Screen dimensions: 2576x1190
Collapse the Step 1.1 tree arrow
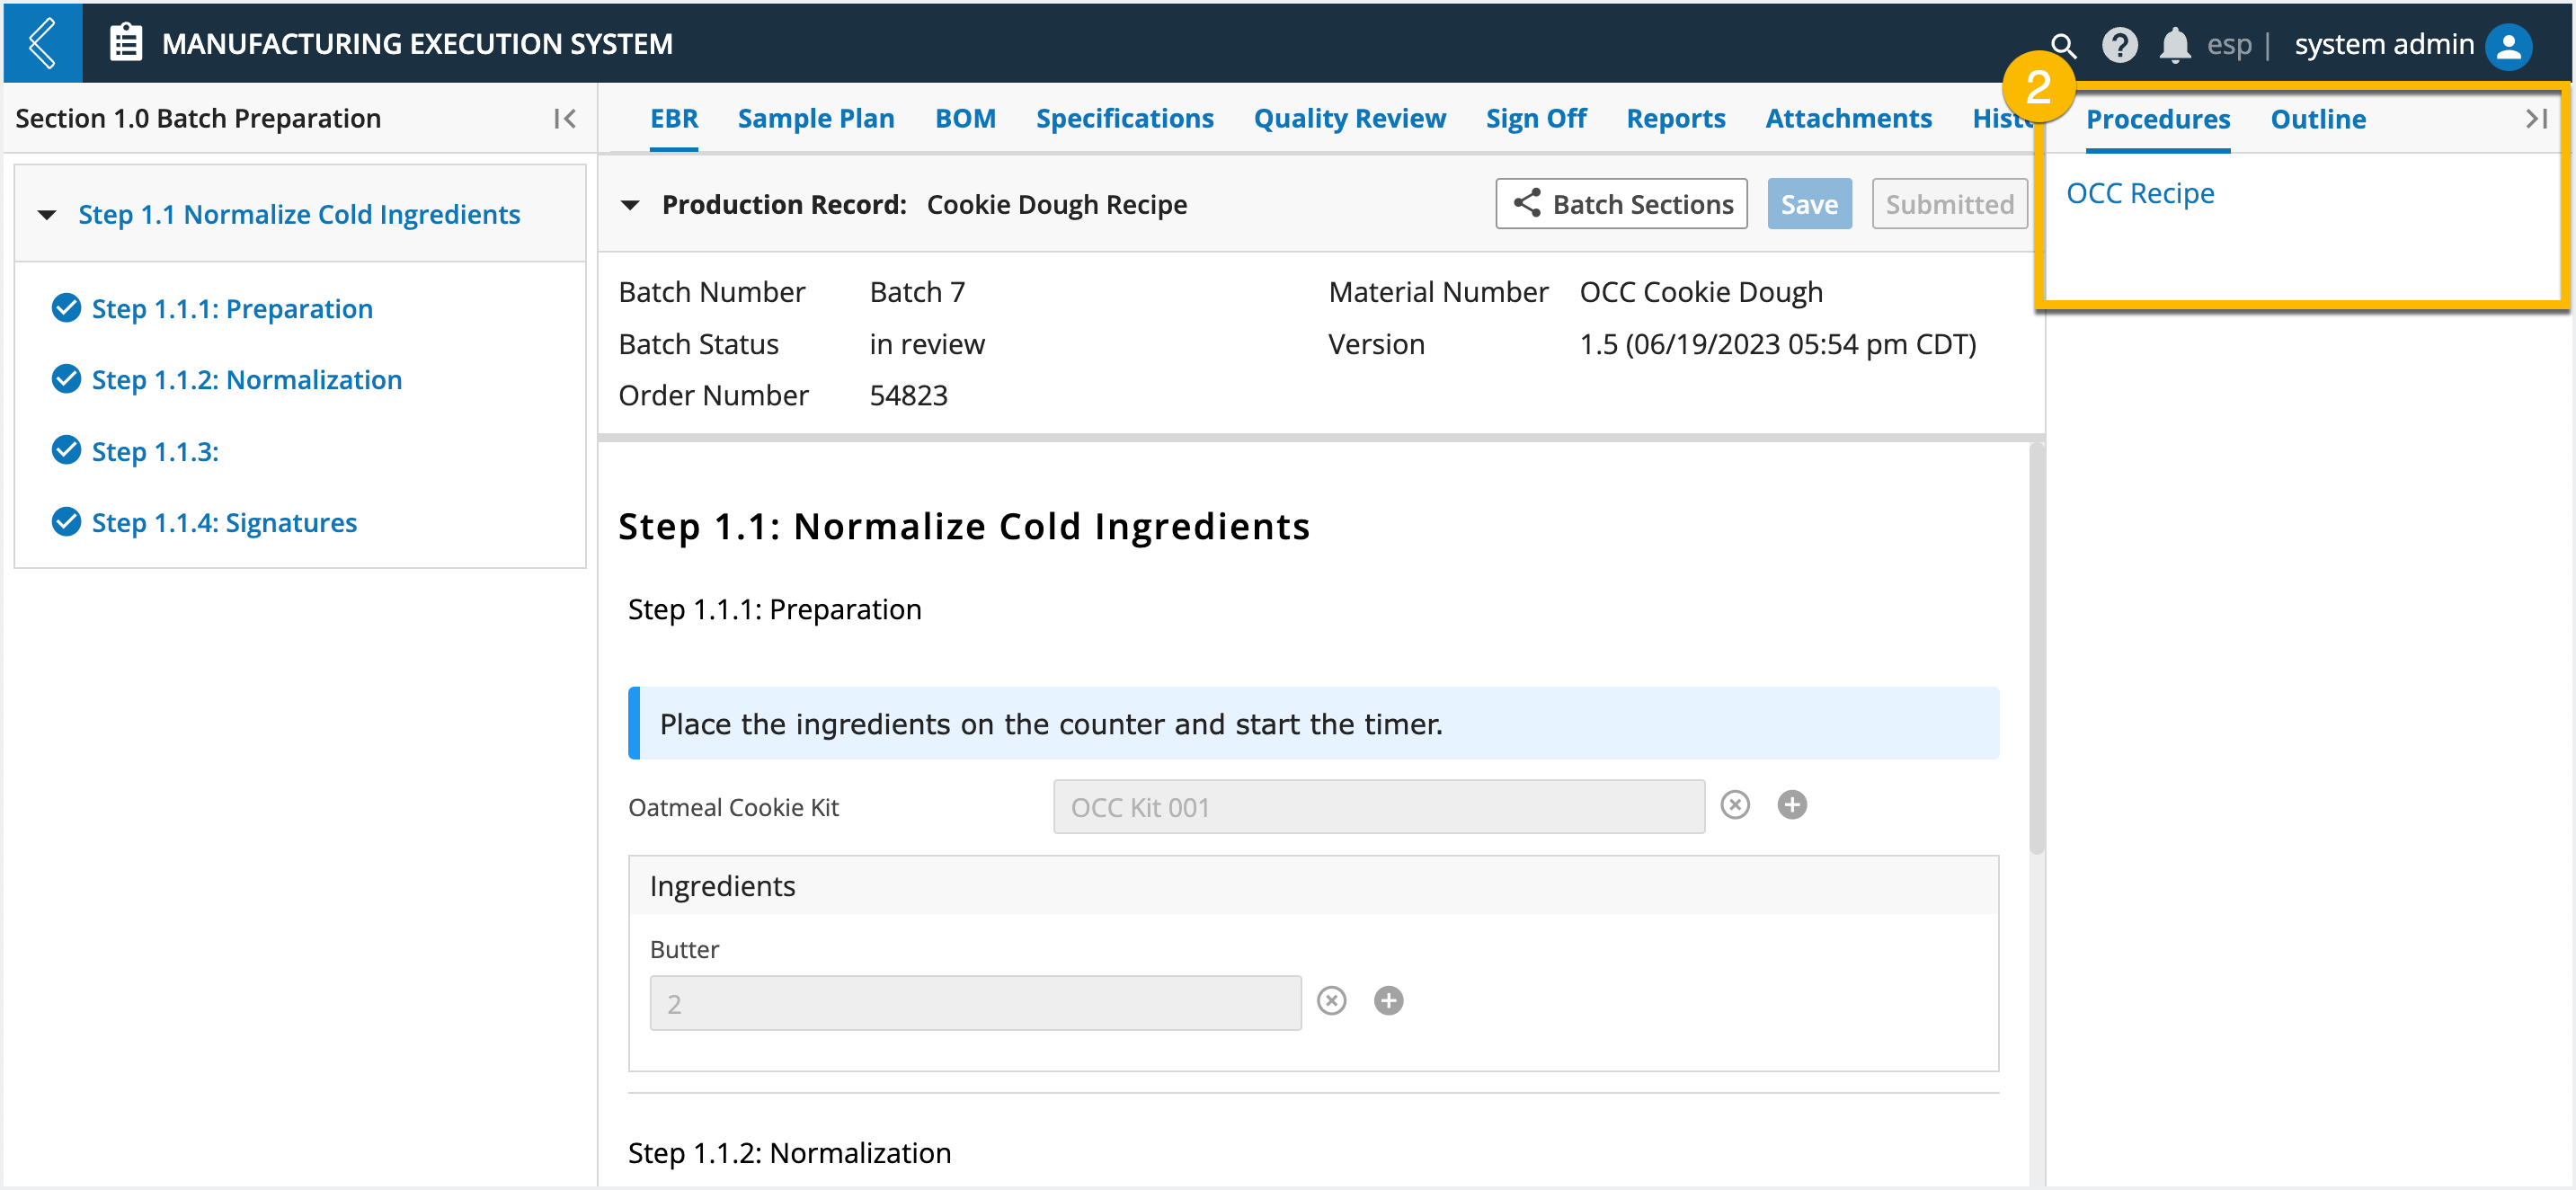click(x=46, y=215)
